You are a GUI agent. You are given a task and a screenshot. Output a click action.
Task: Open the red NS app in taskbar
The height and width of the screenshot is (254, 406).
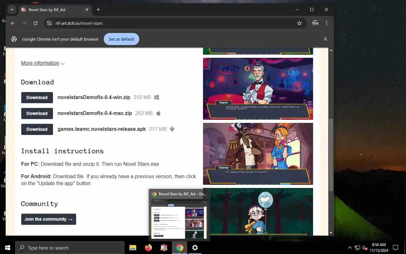tap(164, 248)
